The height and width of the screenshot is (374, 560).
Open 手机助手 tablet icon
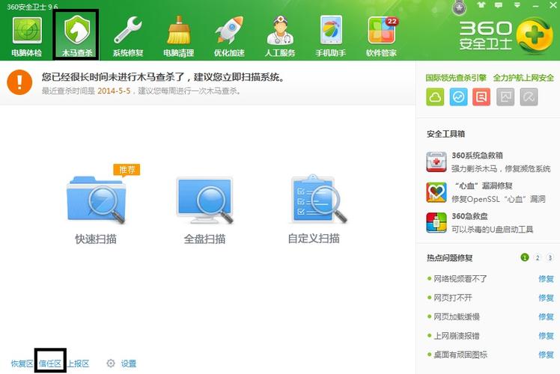pos(331,30)
